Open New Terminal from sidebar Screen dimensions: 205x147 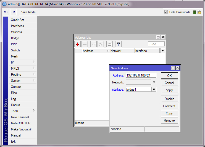pyautogui.click(x=20, y=117)
